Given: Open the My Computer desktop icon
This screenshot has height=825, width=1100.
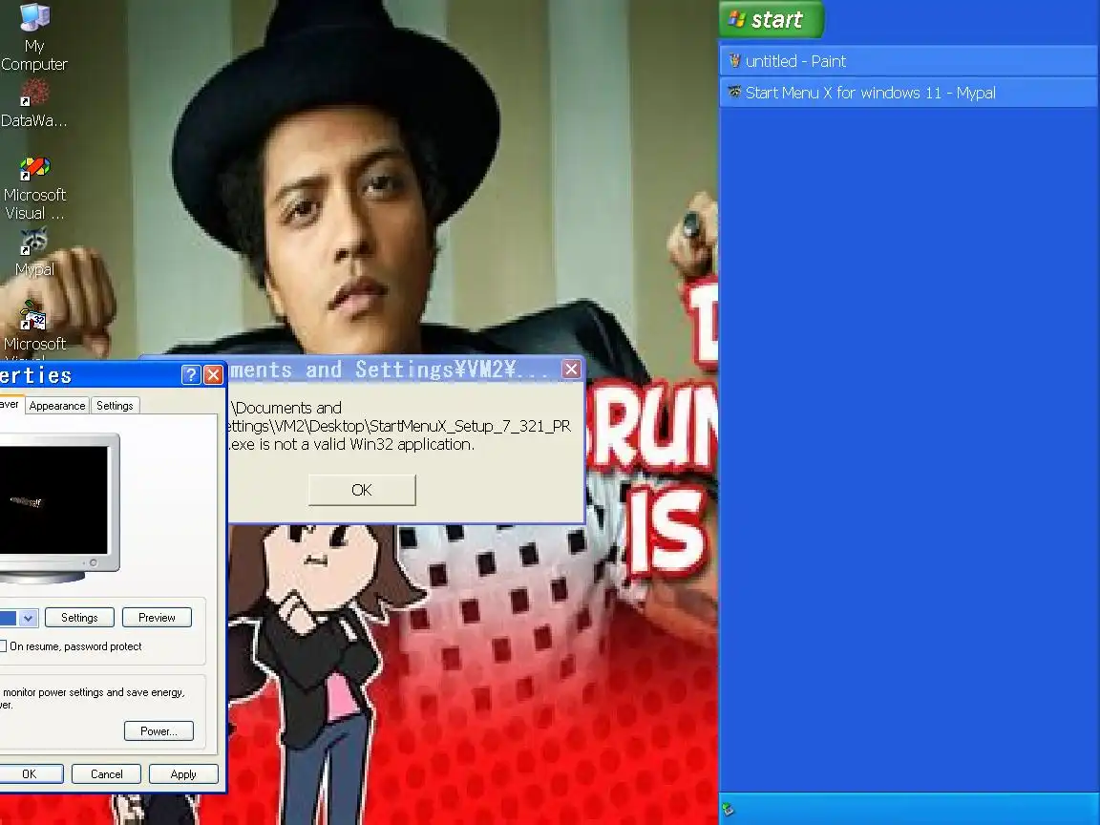Looking at the screenshot, I should 33,36.
